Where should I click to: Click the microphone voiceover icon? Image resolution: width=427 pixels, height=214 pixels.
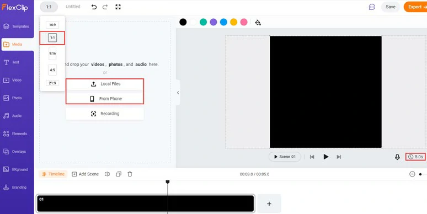pyautogui.click(x=397, y=157)
